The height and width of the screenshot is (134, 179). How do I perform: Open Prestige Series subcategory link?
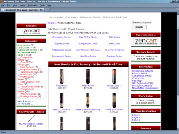(114, 56)
